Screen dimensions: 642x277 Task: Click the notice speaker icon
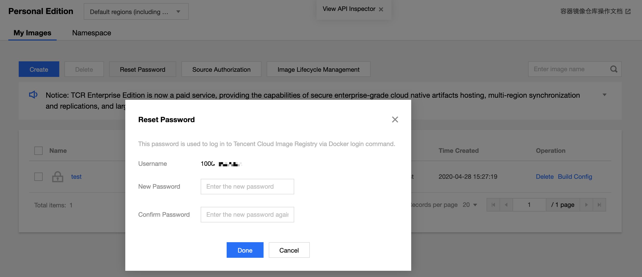coord(33,95)
